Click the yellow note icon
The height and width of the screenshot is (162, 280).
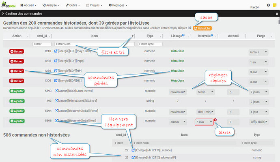(x=275, y=5)
